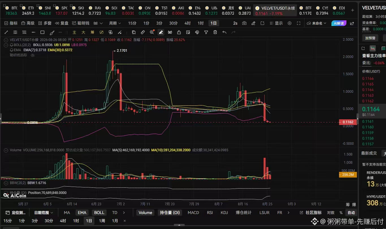Open more drawing tools via ellipsis
Image resolution: width=386 pixels, height=229 pixels.
pyautogui.click(x=60, y=32)
